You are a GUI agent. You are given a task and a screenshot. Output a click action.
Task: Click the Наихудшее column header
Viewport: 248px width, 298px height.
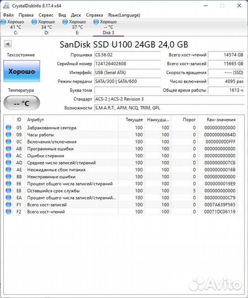[158, 120]
